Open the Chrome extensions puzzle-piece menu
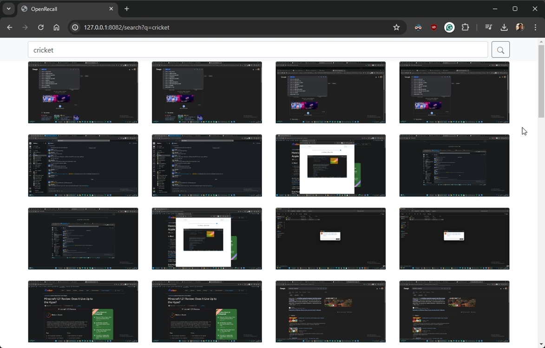The height and width of the screenshot is (348, 545). tap(465, 27)
